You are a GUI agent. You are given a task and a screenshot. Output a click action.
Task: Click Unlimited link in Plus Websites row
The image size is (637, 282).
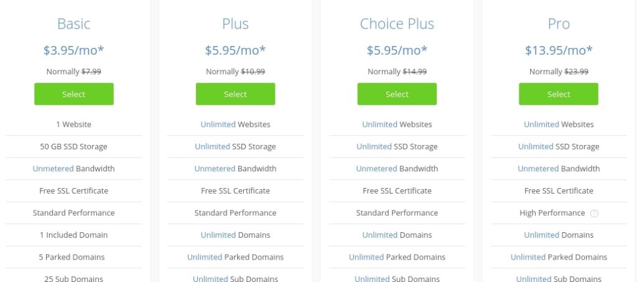pos(218,125)
